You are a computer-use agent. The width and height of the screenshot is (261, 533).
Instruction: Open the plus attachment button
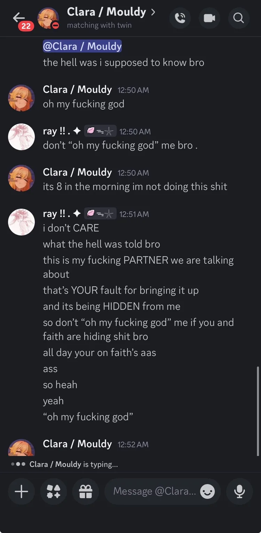[21, 491]
